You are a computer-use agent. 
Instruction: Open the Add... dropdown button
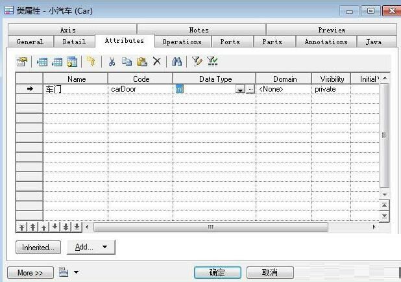point(91,247)
